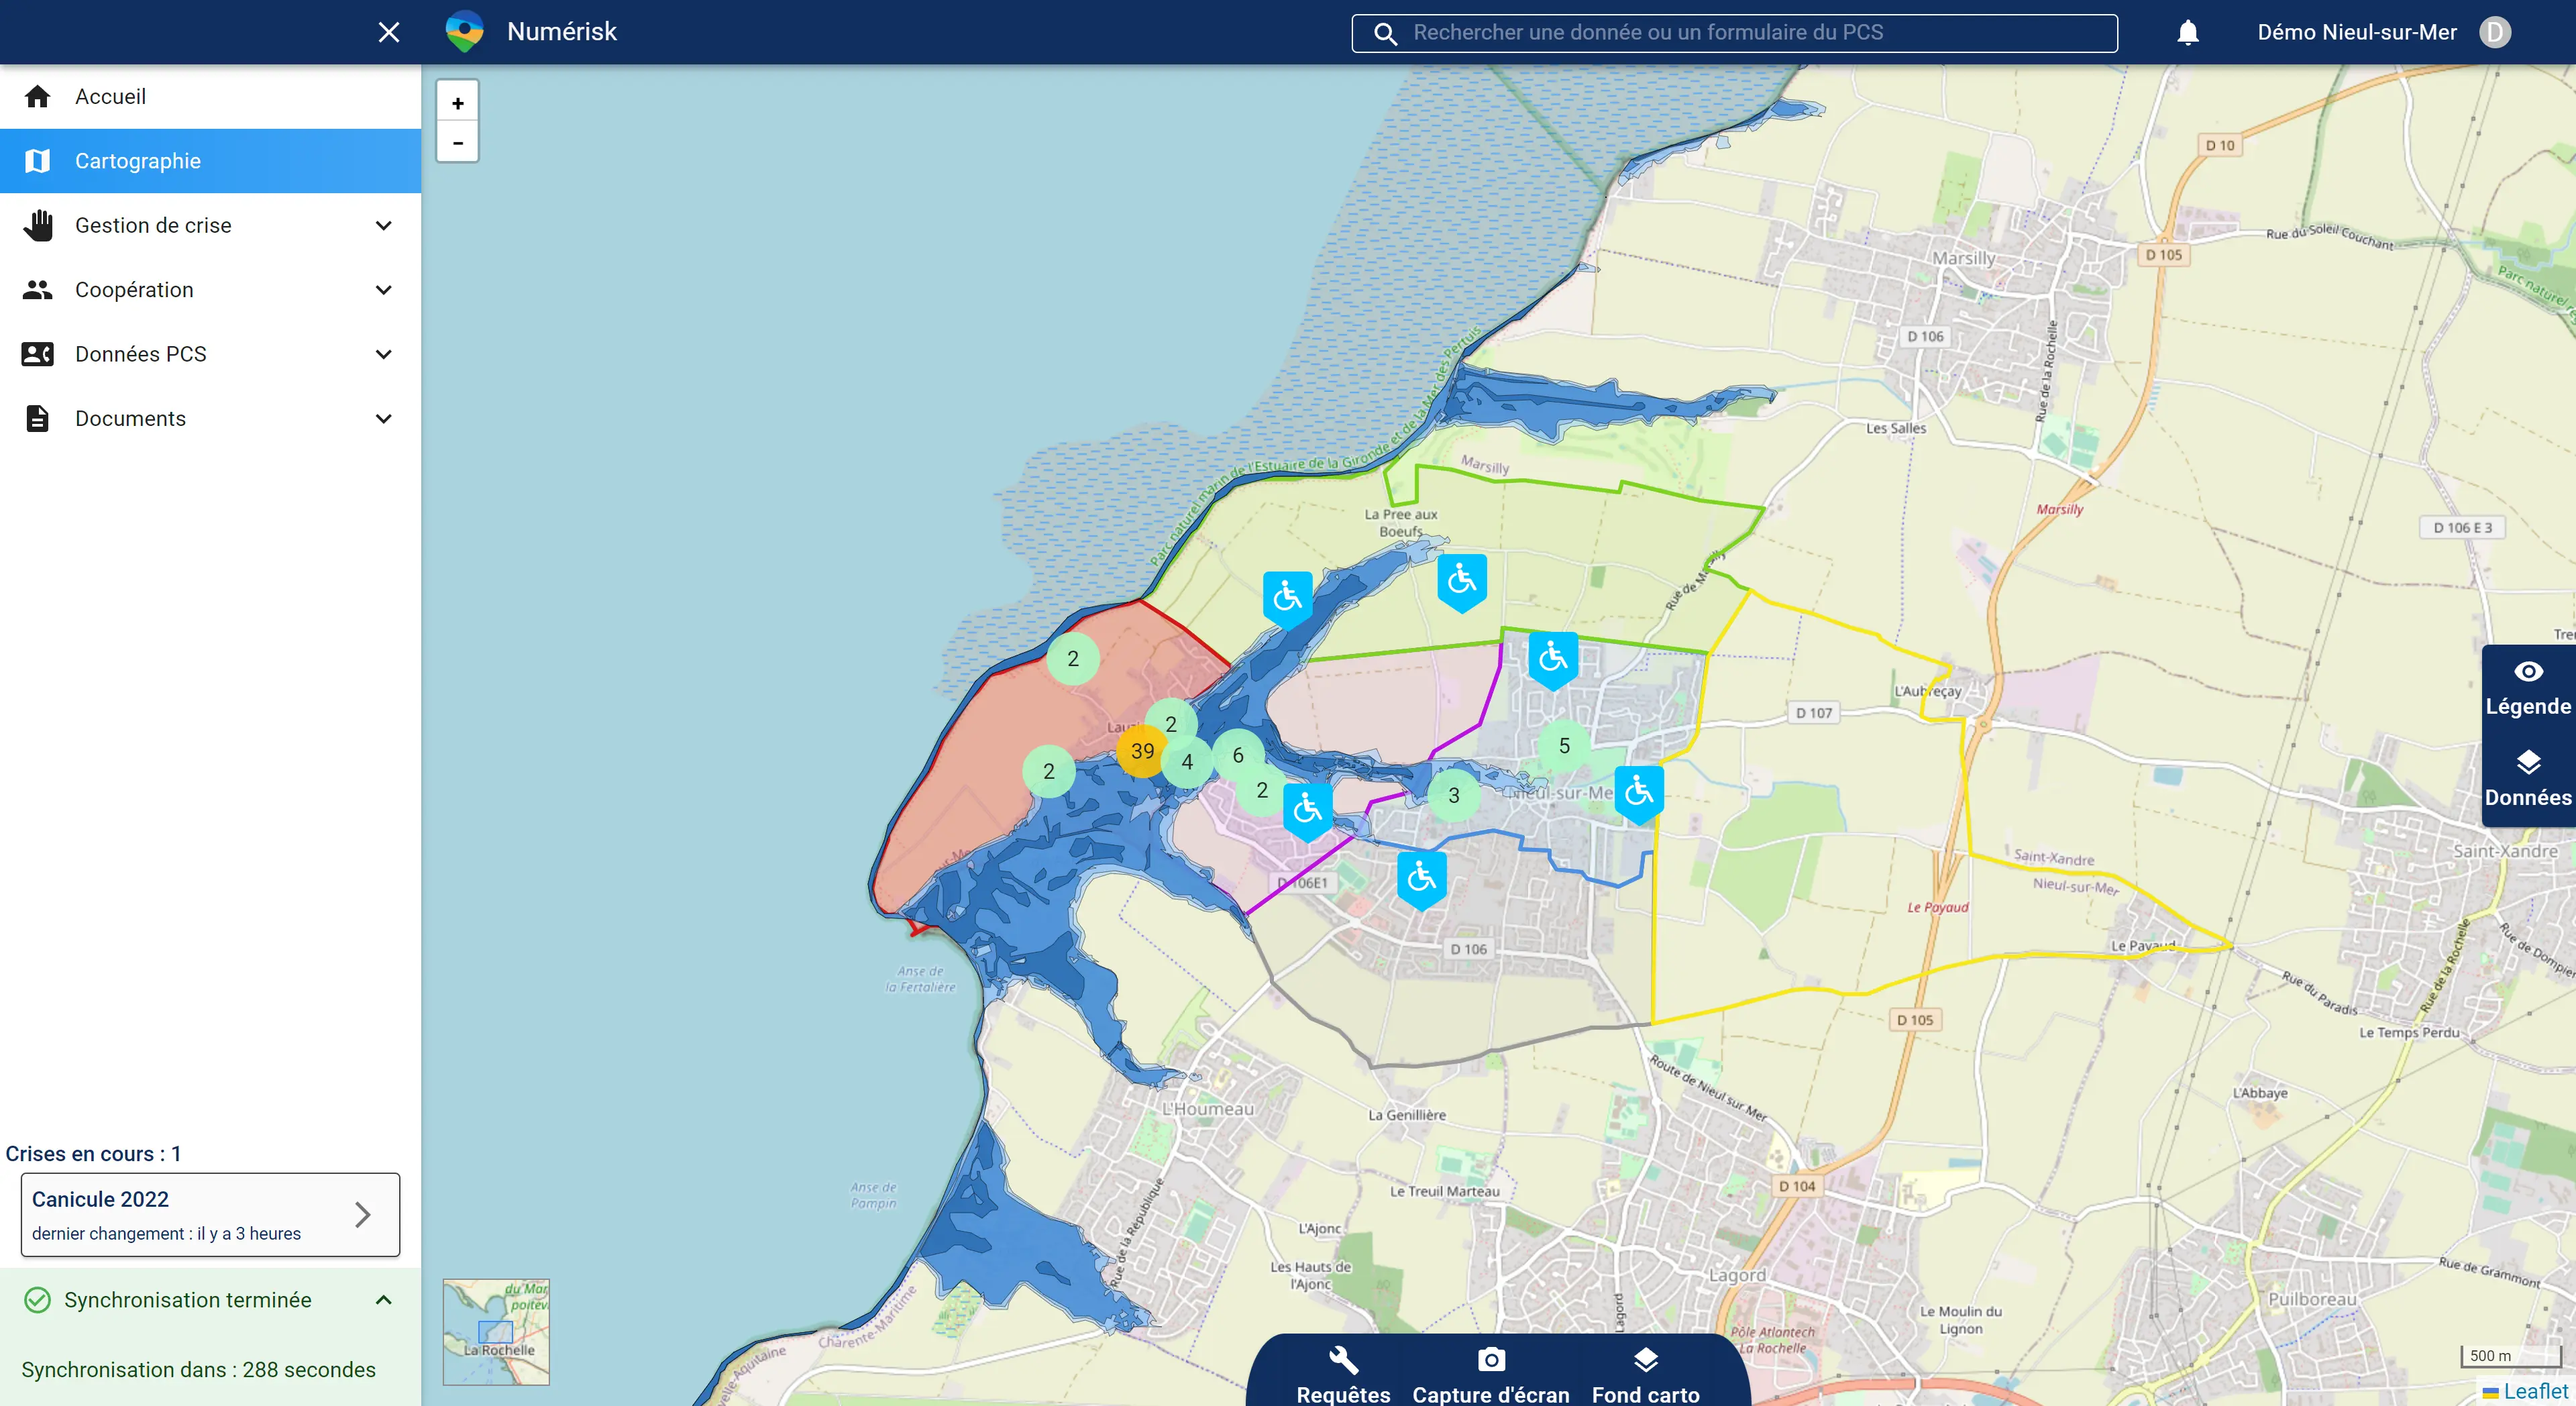Expand the Gestion de crise chevron
This screenshot has height=1406, width=2576.
pos(383,225)
